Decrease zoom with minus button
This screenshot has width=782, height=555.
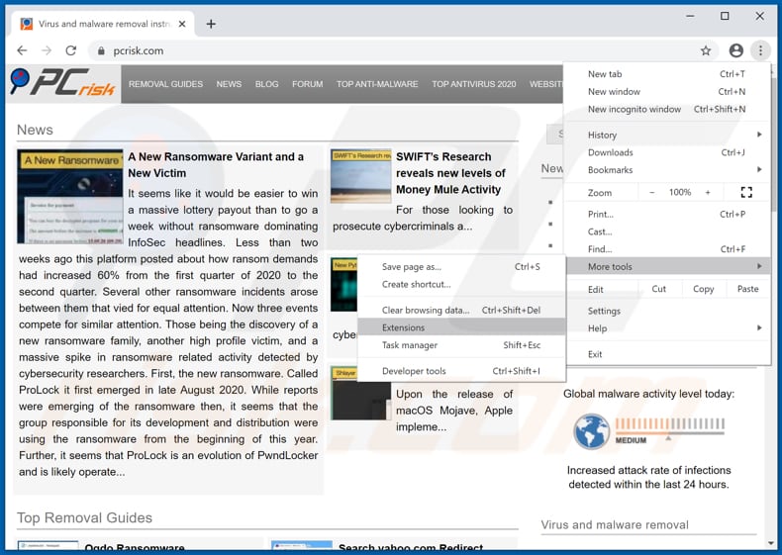pyautogui.click(x=652, y=192)
